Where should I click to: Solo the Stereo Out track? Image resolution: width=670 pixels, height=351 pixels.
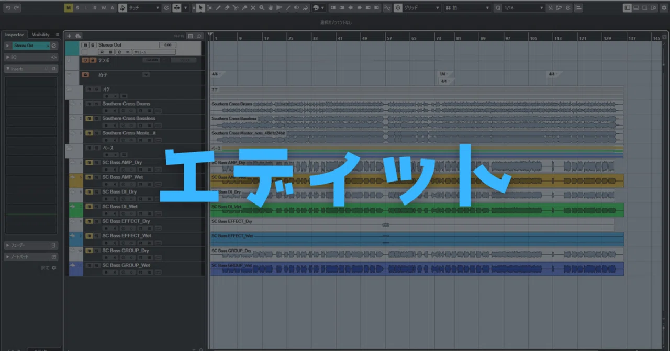click(x=93, y=45)
